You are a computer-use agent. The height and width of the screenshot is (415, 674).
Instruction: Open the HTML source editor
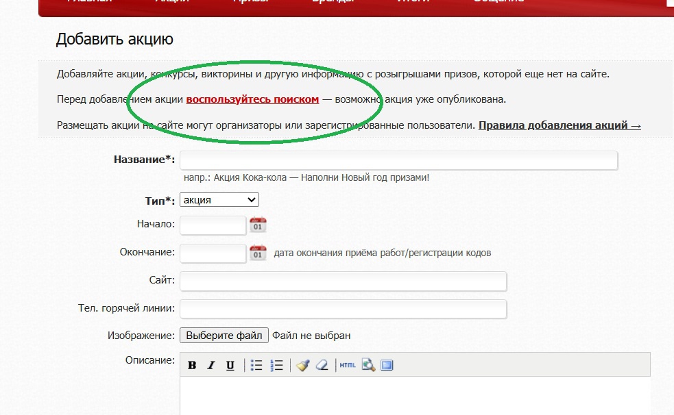348,366
